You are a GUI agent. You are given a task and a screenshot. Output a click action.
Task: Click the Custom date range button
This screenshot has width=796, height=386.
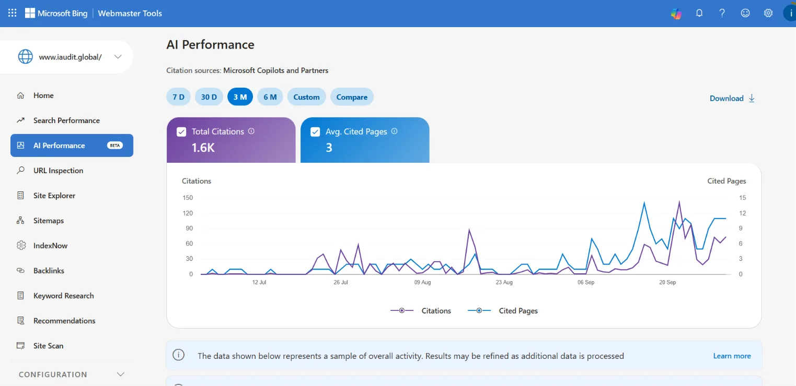coord(307,97)
